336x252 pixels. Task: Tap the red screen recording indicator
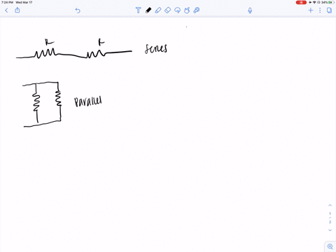301,2
